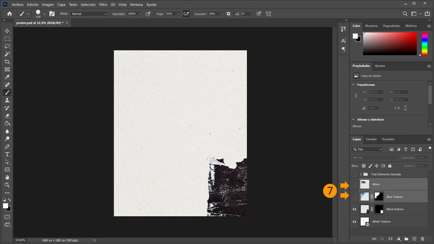The height and width of the screenshot is (244, 434).
Task: Select the Crop tool
Action: click(7, 61)
